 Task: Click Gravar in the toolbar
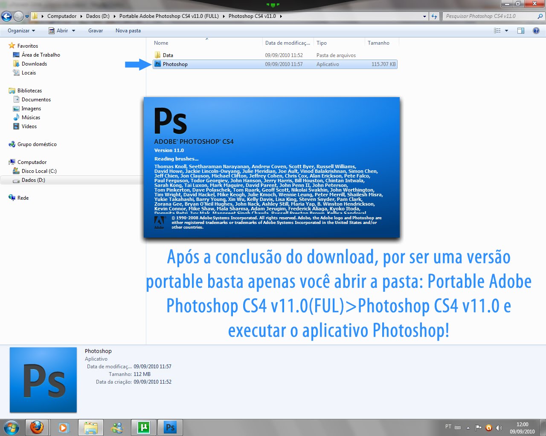[x=96, y=31]
